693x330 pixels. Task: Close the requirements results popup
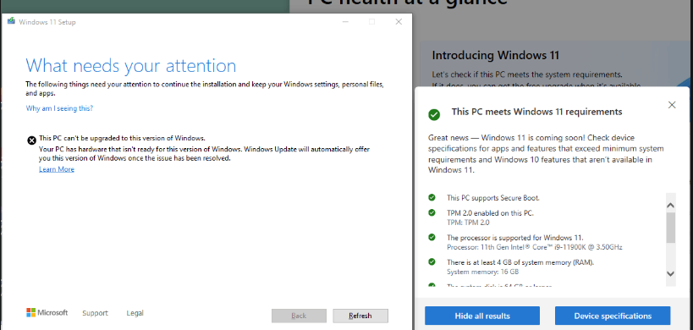tap(672, 105)
